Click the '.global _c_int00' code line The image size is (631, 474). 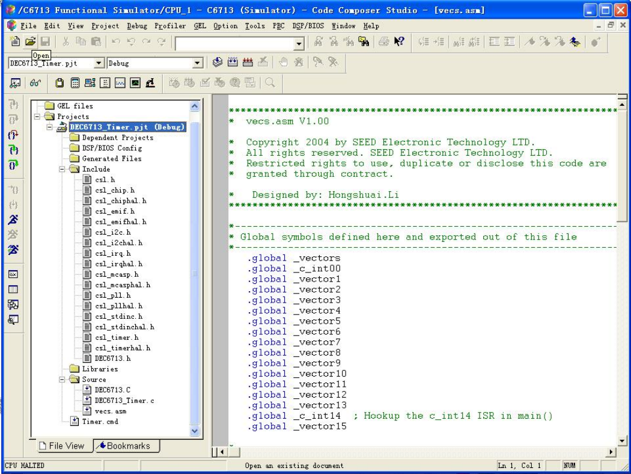pos(294,269)
